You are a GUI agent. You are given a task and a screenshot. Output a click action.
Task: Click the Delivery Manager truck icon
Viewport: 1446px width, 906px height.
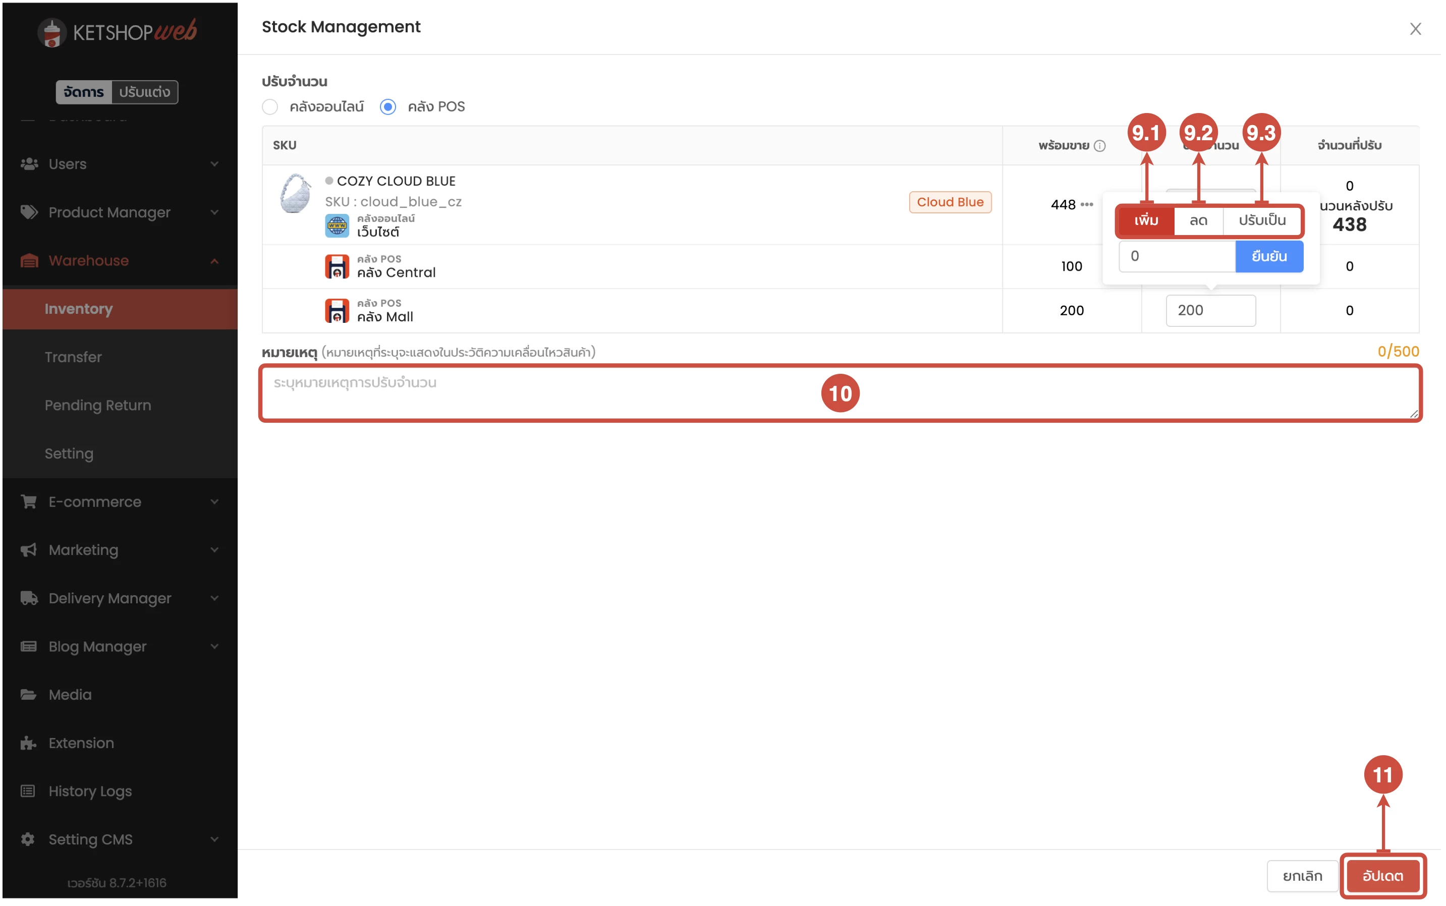tap(29, 598)
